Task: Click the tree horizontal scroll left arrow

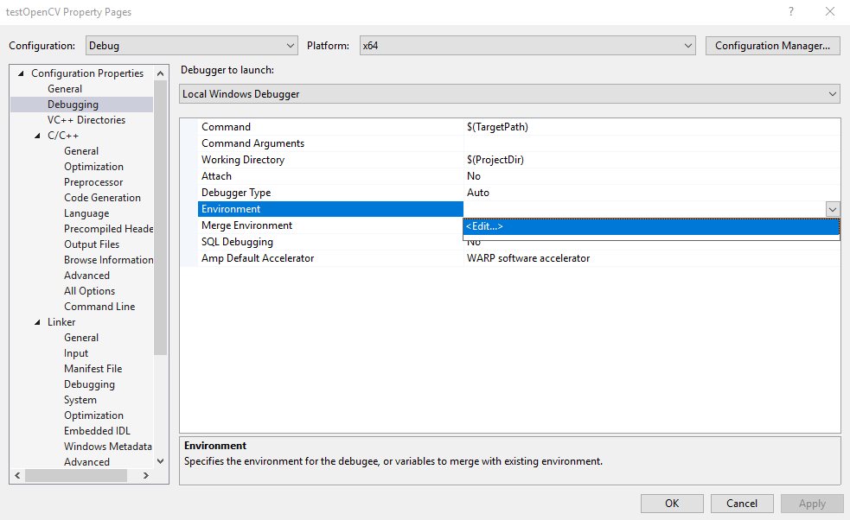Action: tap(17, 475)
